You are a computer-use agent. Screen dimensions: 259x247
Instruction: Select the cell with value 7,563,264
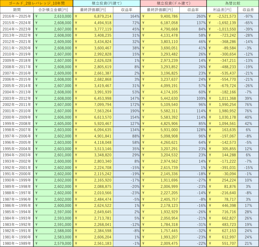(93, 111)
